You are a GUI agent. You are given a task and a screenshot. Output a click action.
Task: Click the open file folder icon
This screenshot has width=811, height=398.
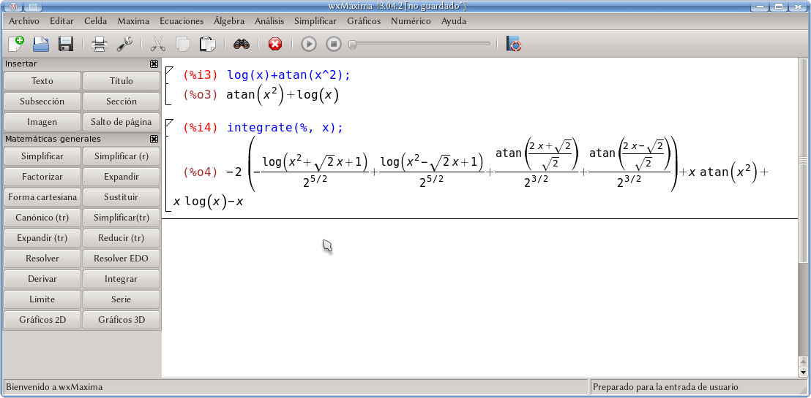[x=41, y=45]
